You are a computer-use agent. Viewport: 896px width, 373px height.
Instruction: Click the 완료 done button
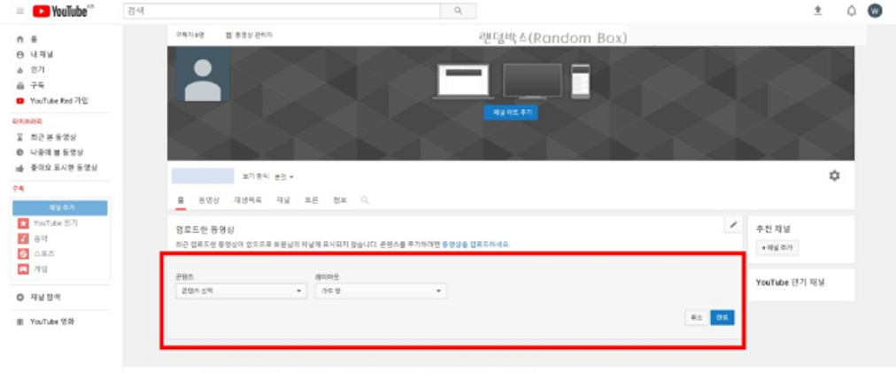(722, 317)
